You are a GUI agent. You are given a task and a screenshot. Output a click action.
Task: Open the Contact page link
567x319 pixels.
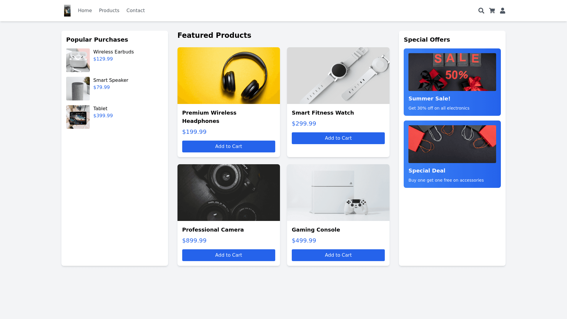136,11
